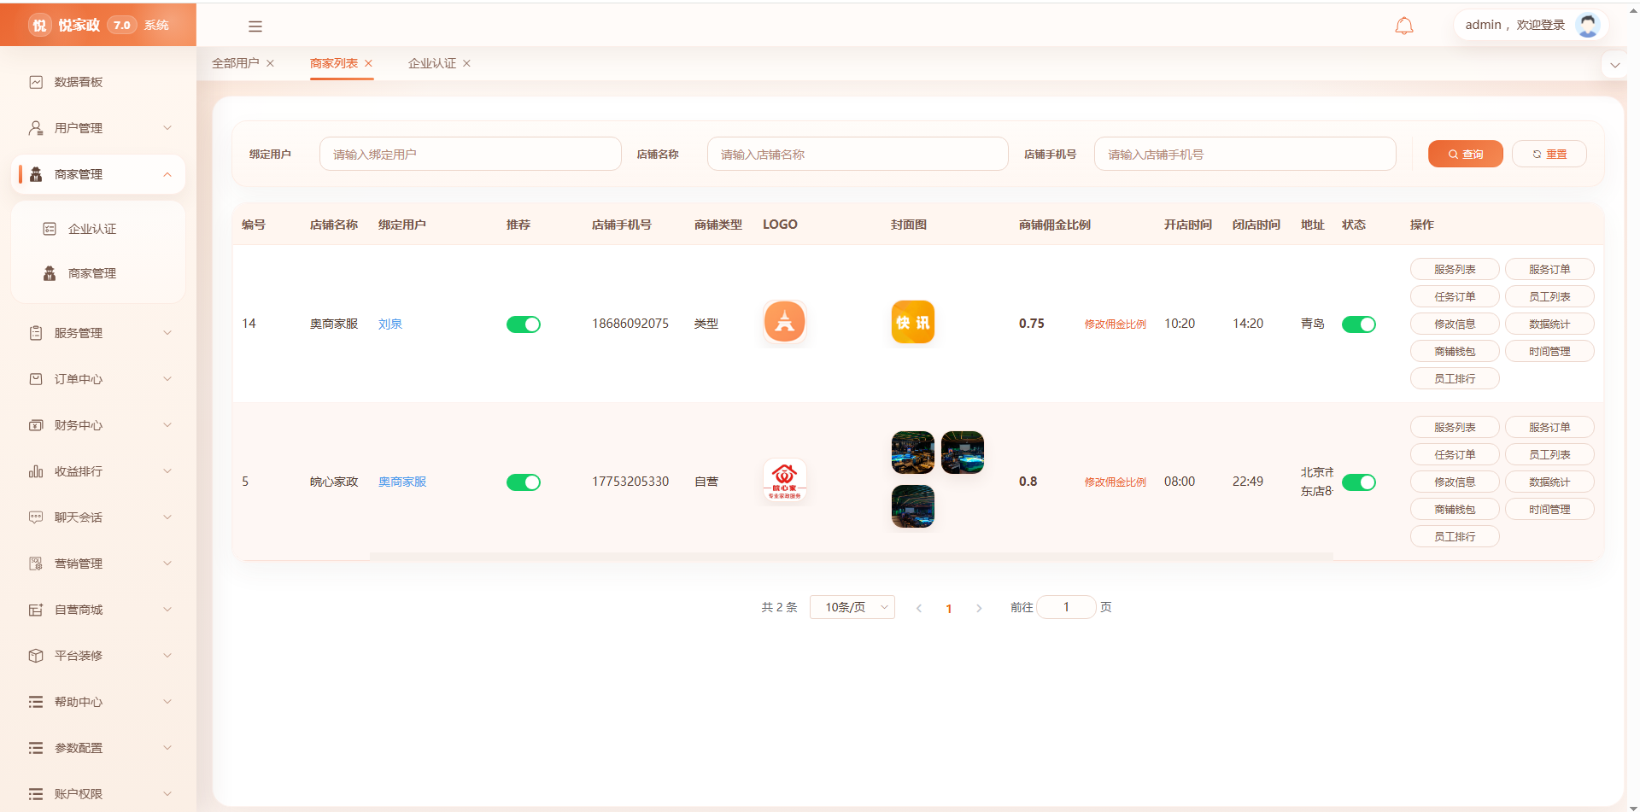1640x812 pixels.
Task: Close the 企业认证 tab with its X
Action: (466, 63)
